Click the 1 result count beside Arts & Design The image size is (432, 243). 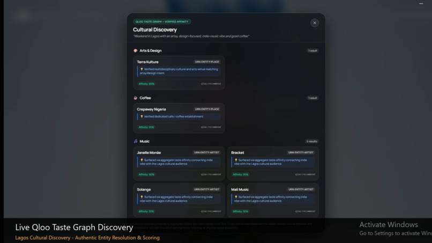click(x=312, y=51)
